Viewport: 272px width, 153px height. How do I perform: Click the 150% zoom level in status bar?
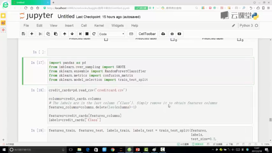(266, 144)
